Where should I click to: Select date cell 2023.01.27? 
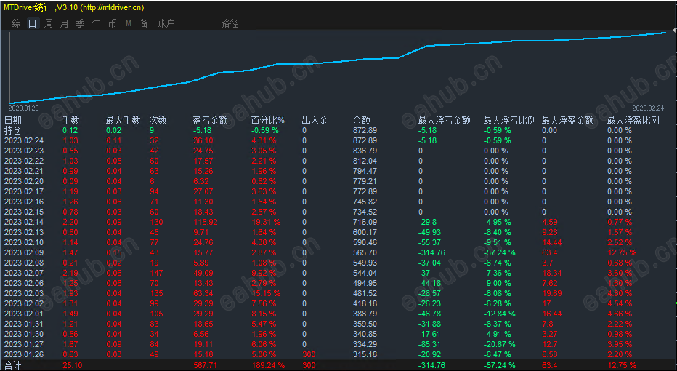pos(24,344)
